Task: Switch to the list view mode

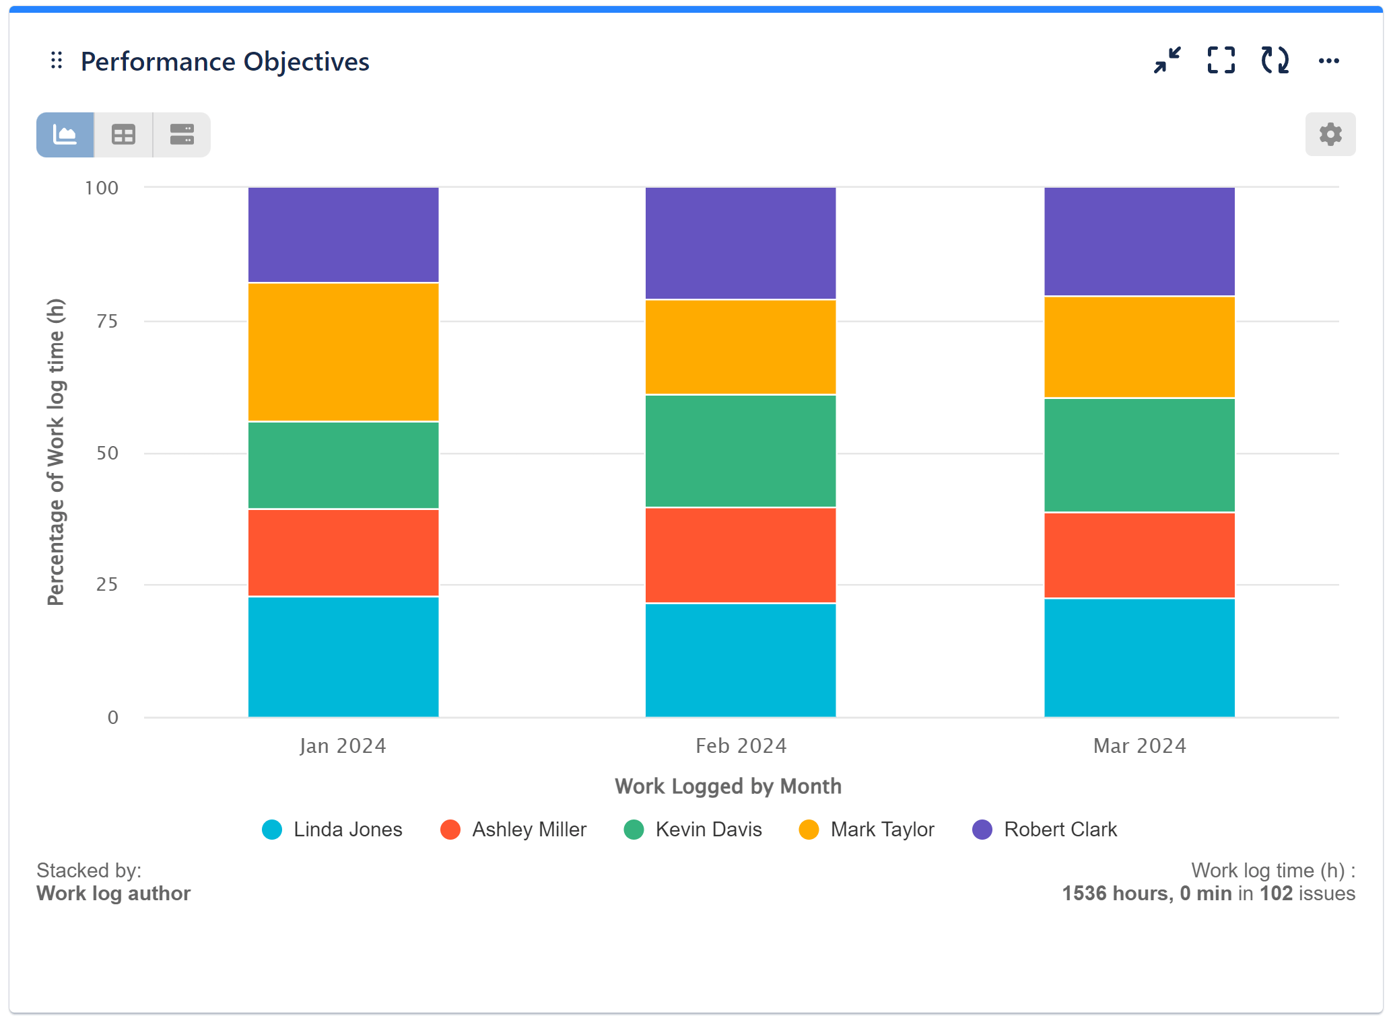Action: click(x=181, y=135)
